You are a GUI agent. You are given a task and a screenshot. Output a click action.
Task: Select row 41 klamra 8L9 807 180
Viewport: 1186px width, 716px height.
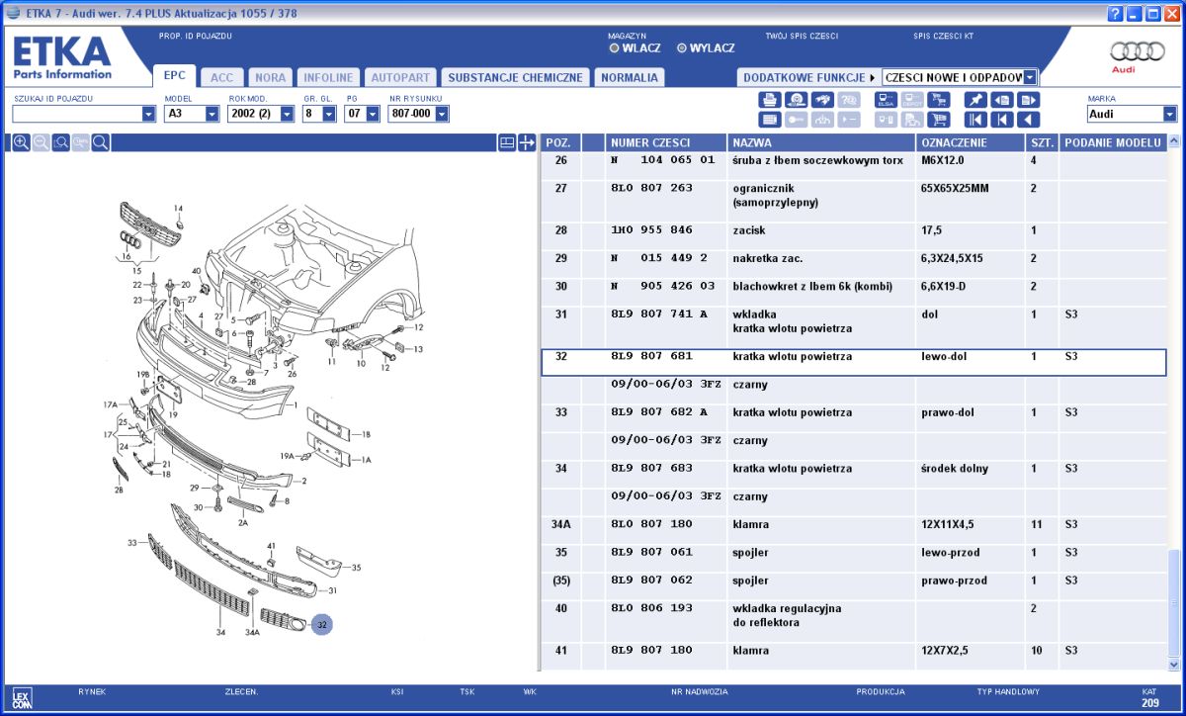(652, 651)
